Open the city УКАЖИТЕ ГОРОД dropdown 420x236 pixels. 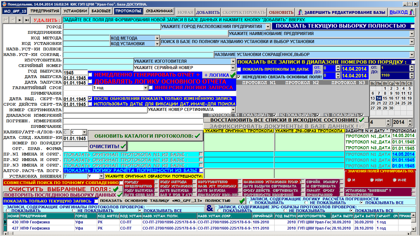pos(268,27)
